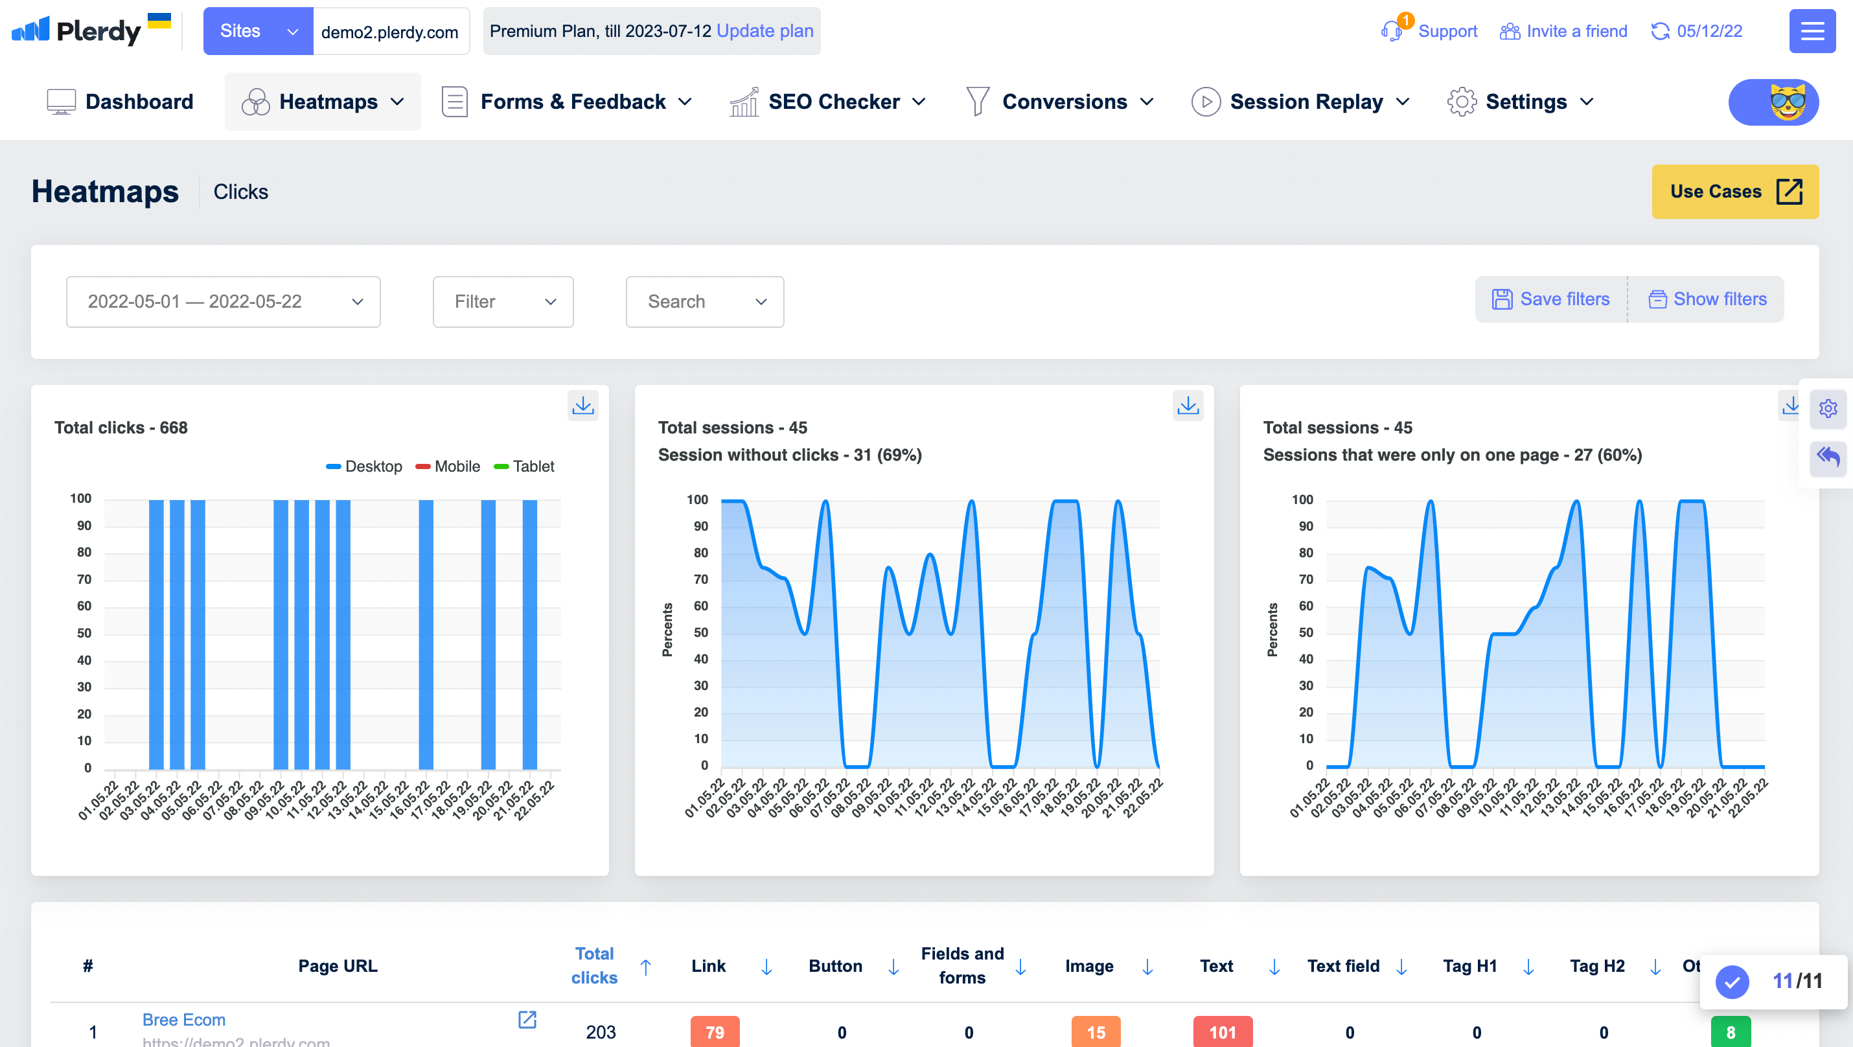Download the Total clicks chart

tap(582, 406)
